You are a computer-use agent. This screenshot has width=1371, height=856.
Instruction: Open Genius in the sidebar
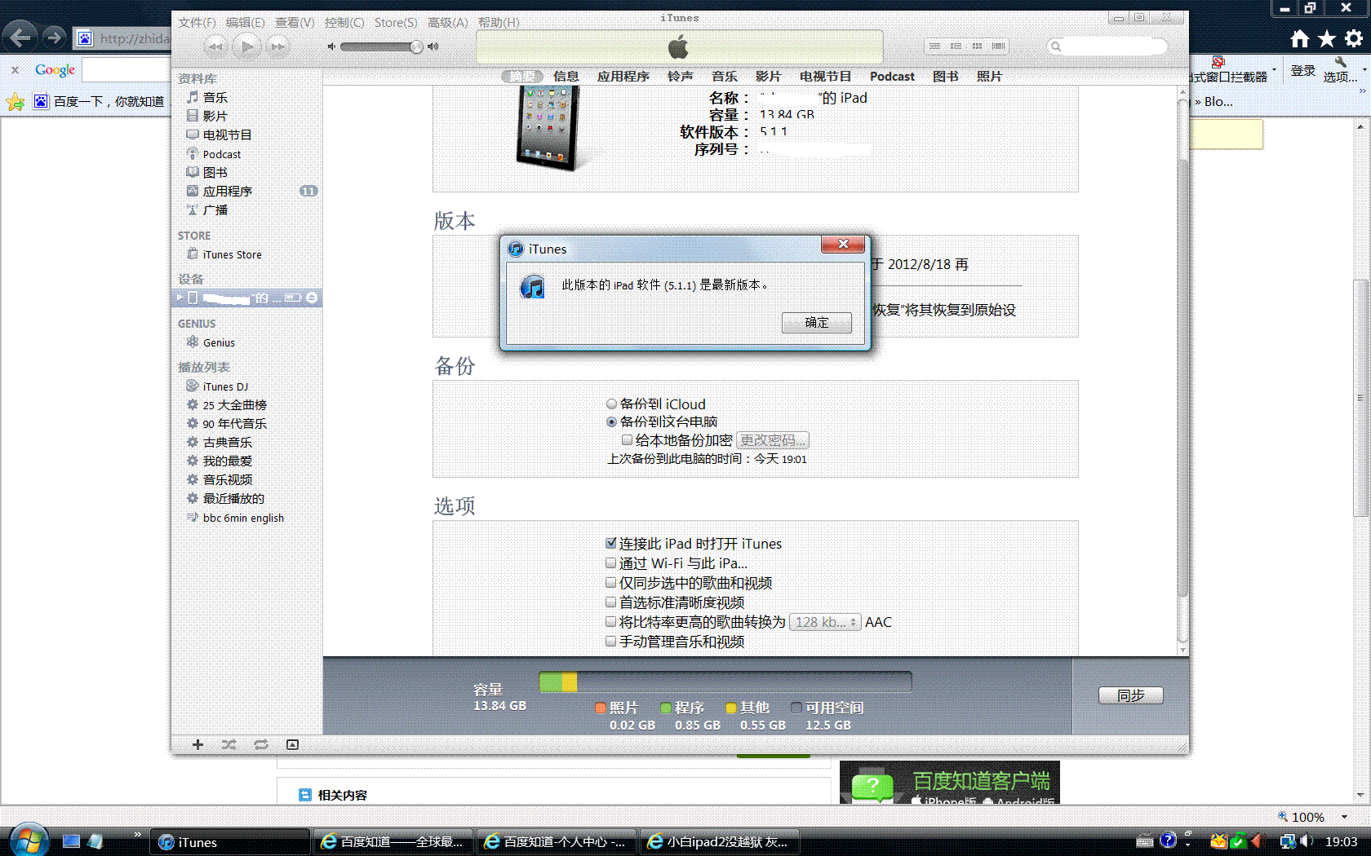tap(219, 342)
